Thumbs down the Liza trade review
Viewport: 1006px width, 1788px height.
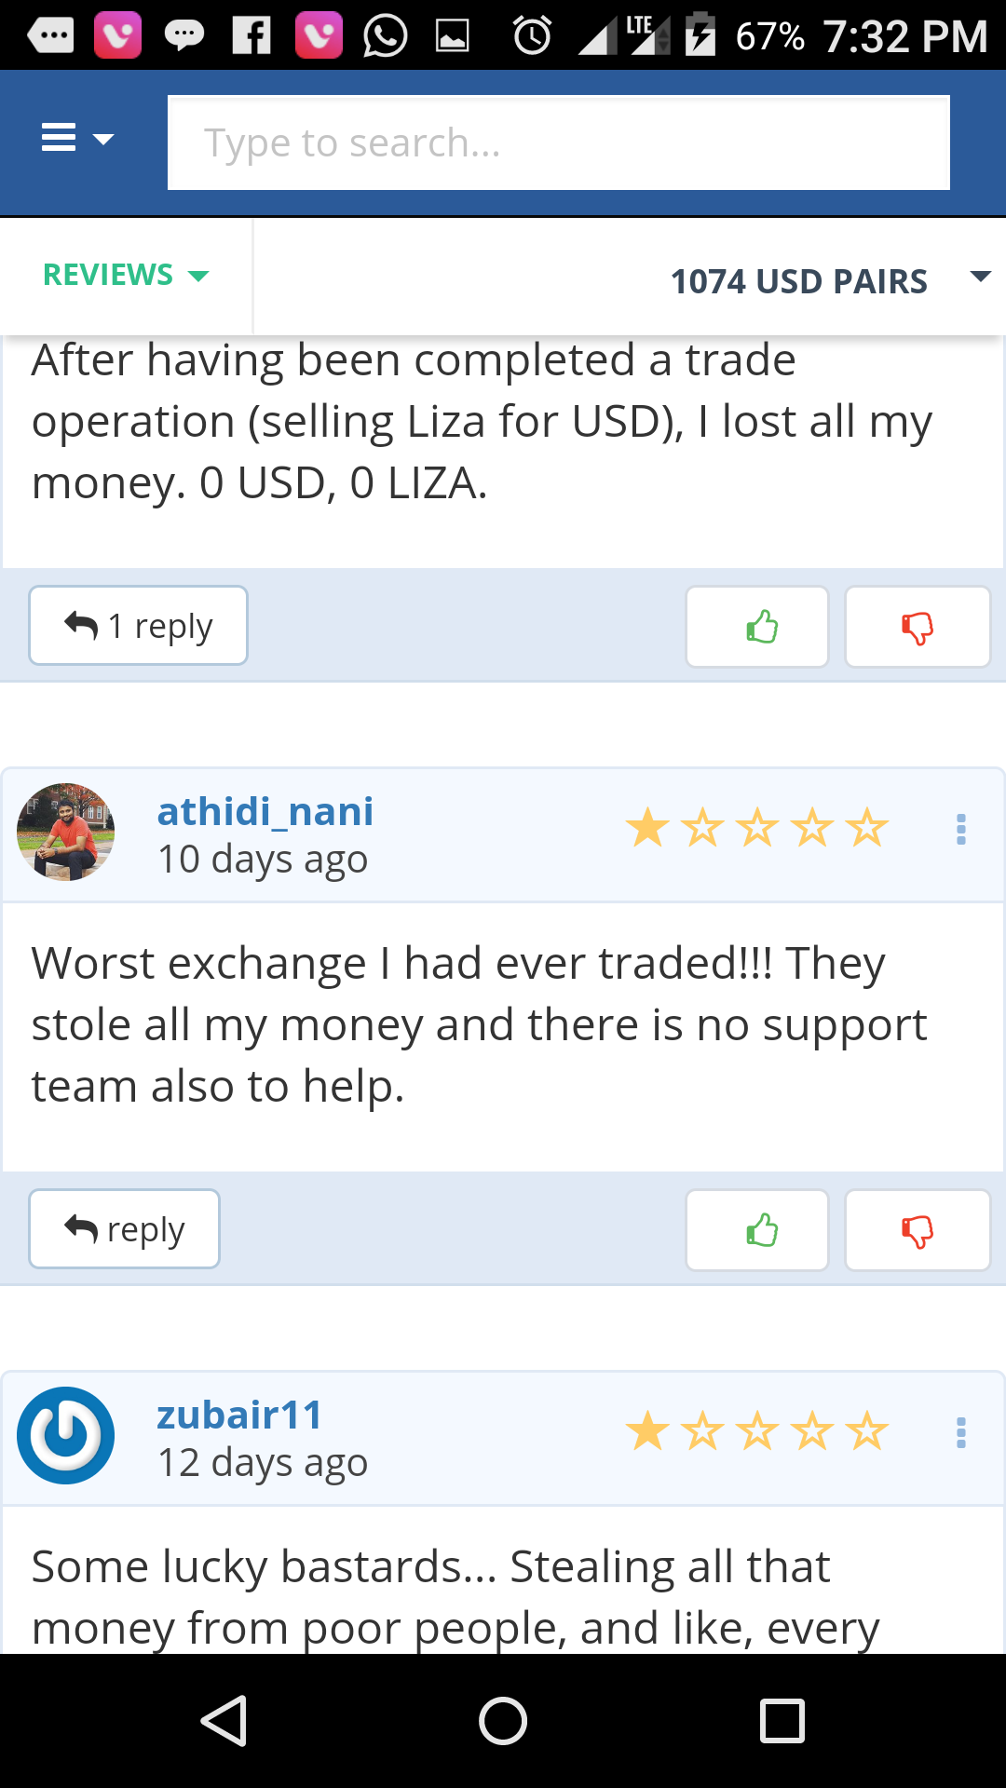click(917, 627)
